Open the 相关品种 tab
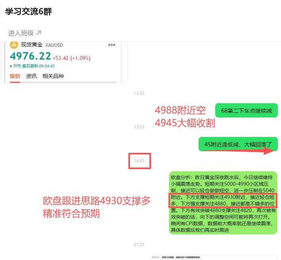281x260 pixels. click(53, 76)
